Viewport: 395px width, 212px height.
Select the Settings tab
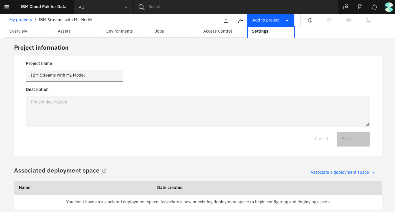point(271,32)
